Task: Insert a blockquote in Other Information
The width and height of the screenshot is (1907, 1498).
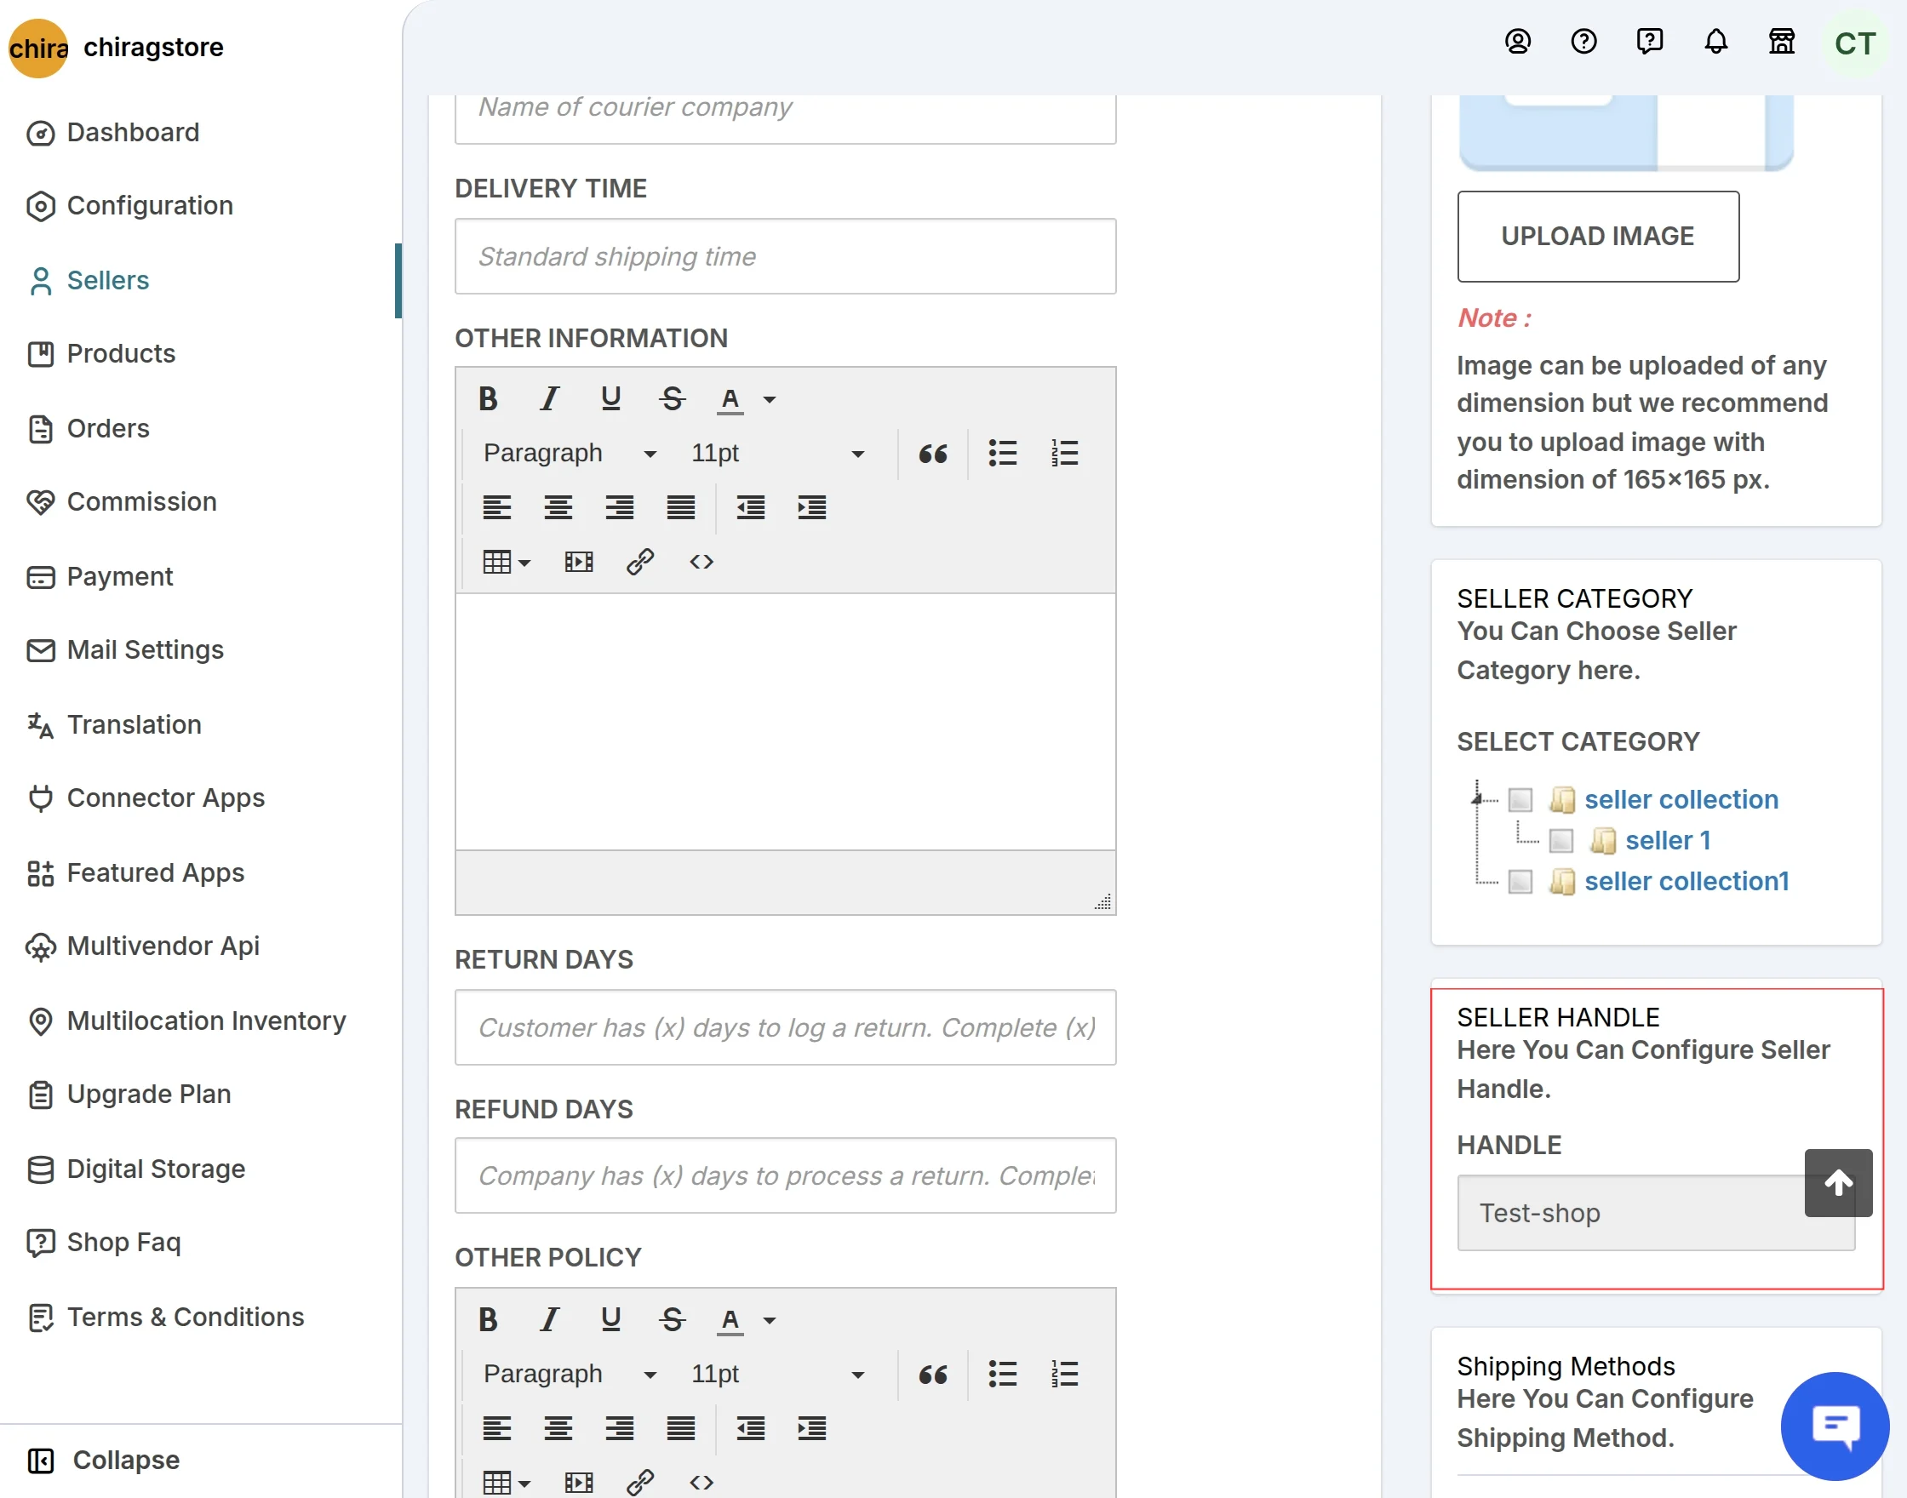Action: click(x=931, y=454)
